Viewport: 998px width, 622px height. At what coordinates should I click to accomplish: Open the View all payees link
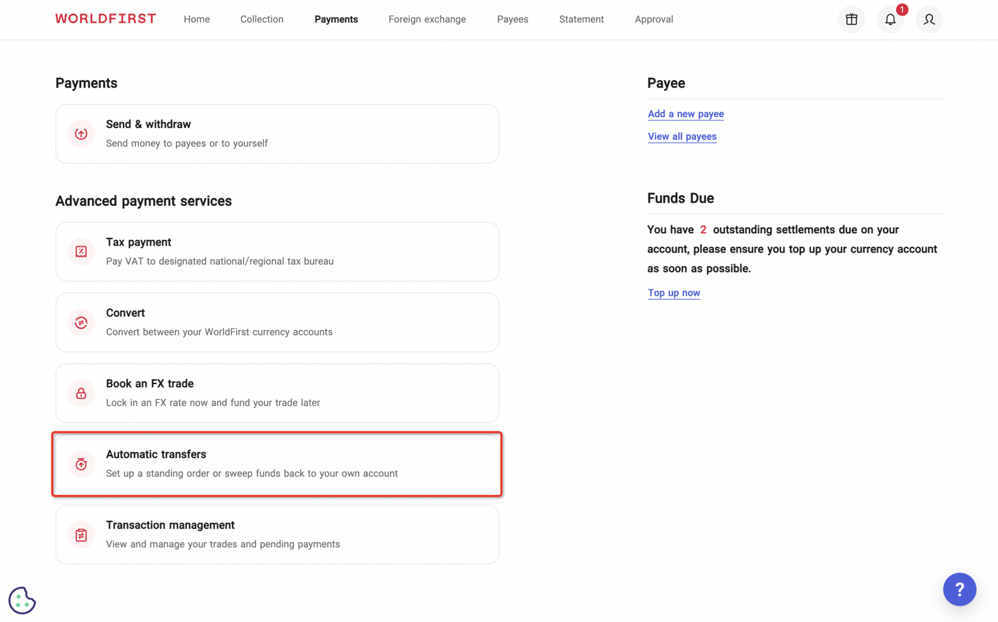(x=682, y=136)
